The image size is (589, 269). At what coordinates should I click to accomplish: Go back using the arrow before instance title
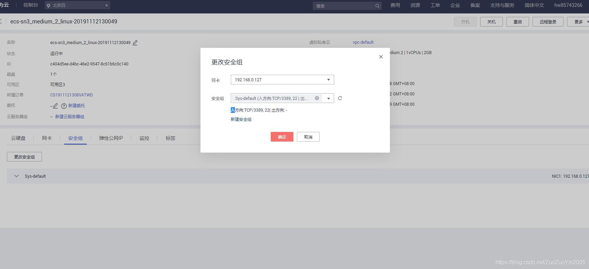point(1,21)
